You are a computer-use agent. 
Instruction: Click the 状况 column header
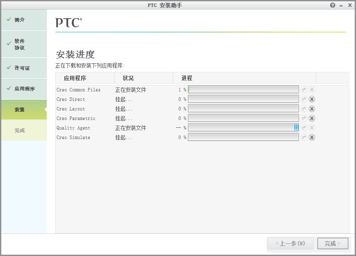(x=143, y=78)
